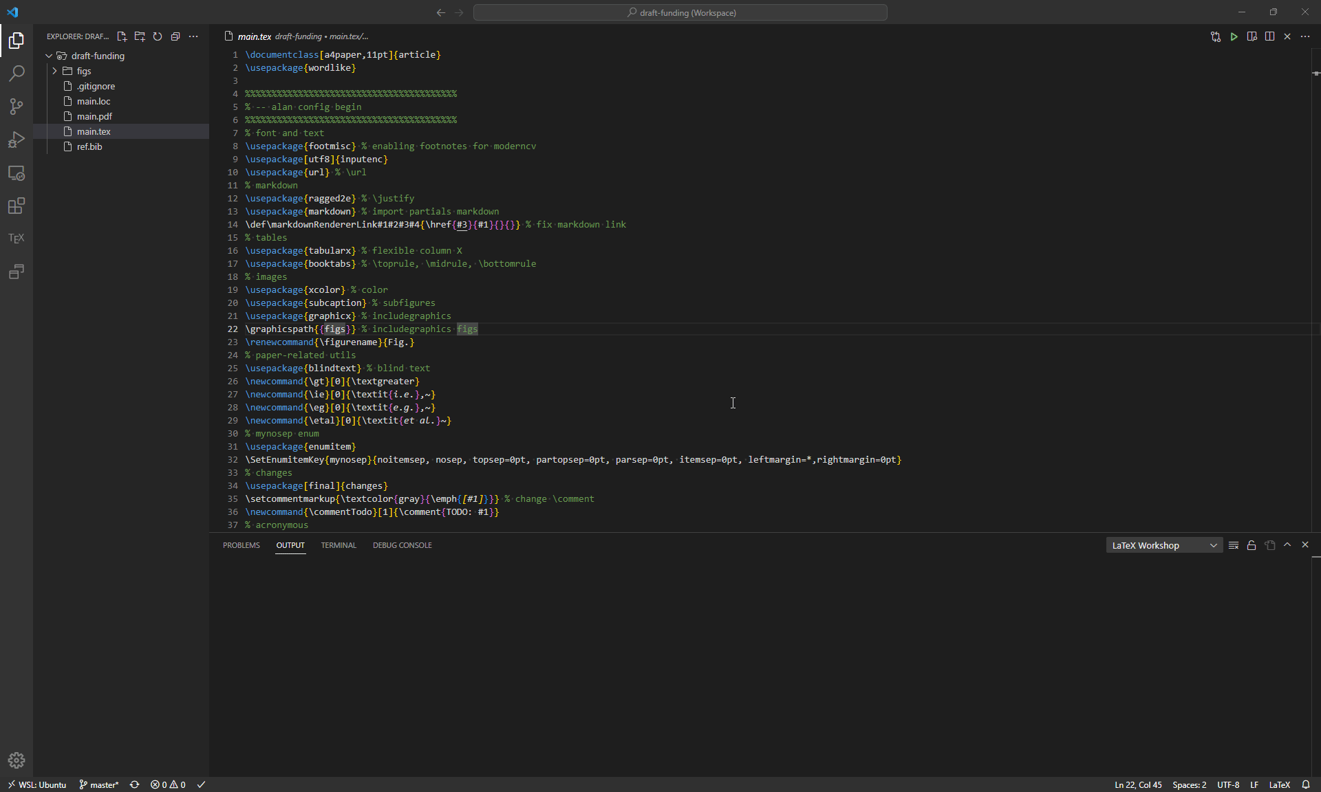Click the Build LaTeX project play icon

[1234, 36]
